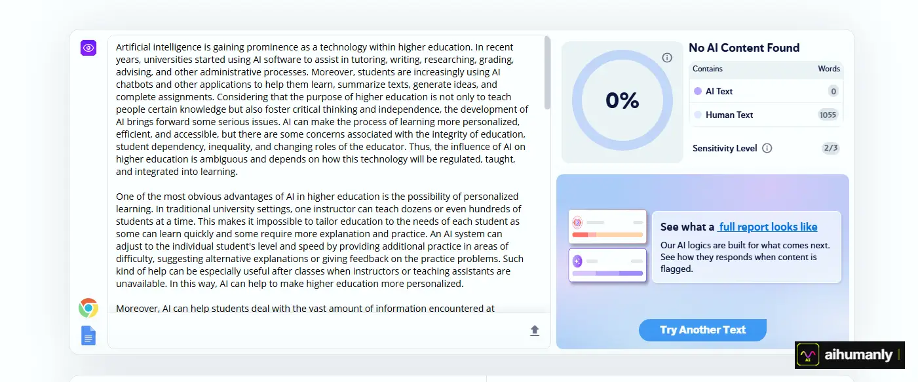Click the sample report thumbnail cards
This screenshot has height=382, width=918.
click(x=607, y=246)
